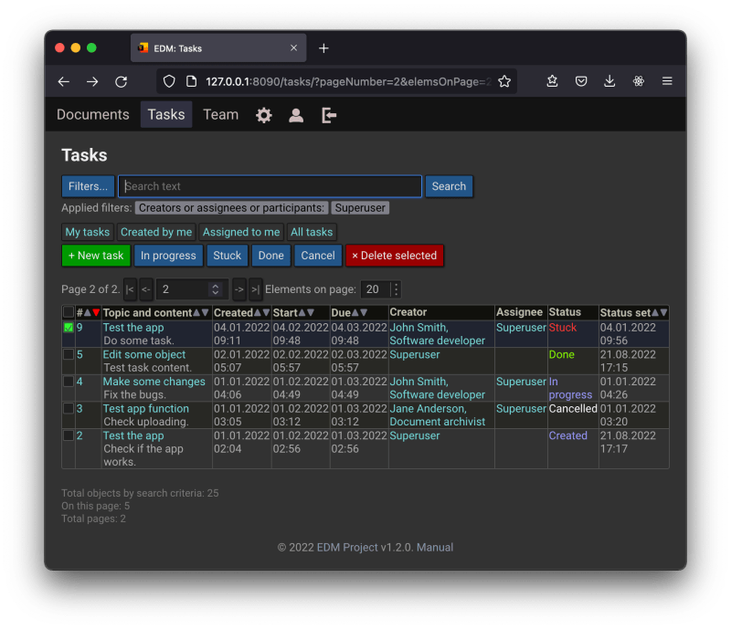
Task: Click the bookmarks tray icon in toolbar
Action: [552, 81]
